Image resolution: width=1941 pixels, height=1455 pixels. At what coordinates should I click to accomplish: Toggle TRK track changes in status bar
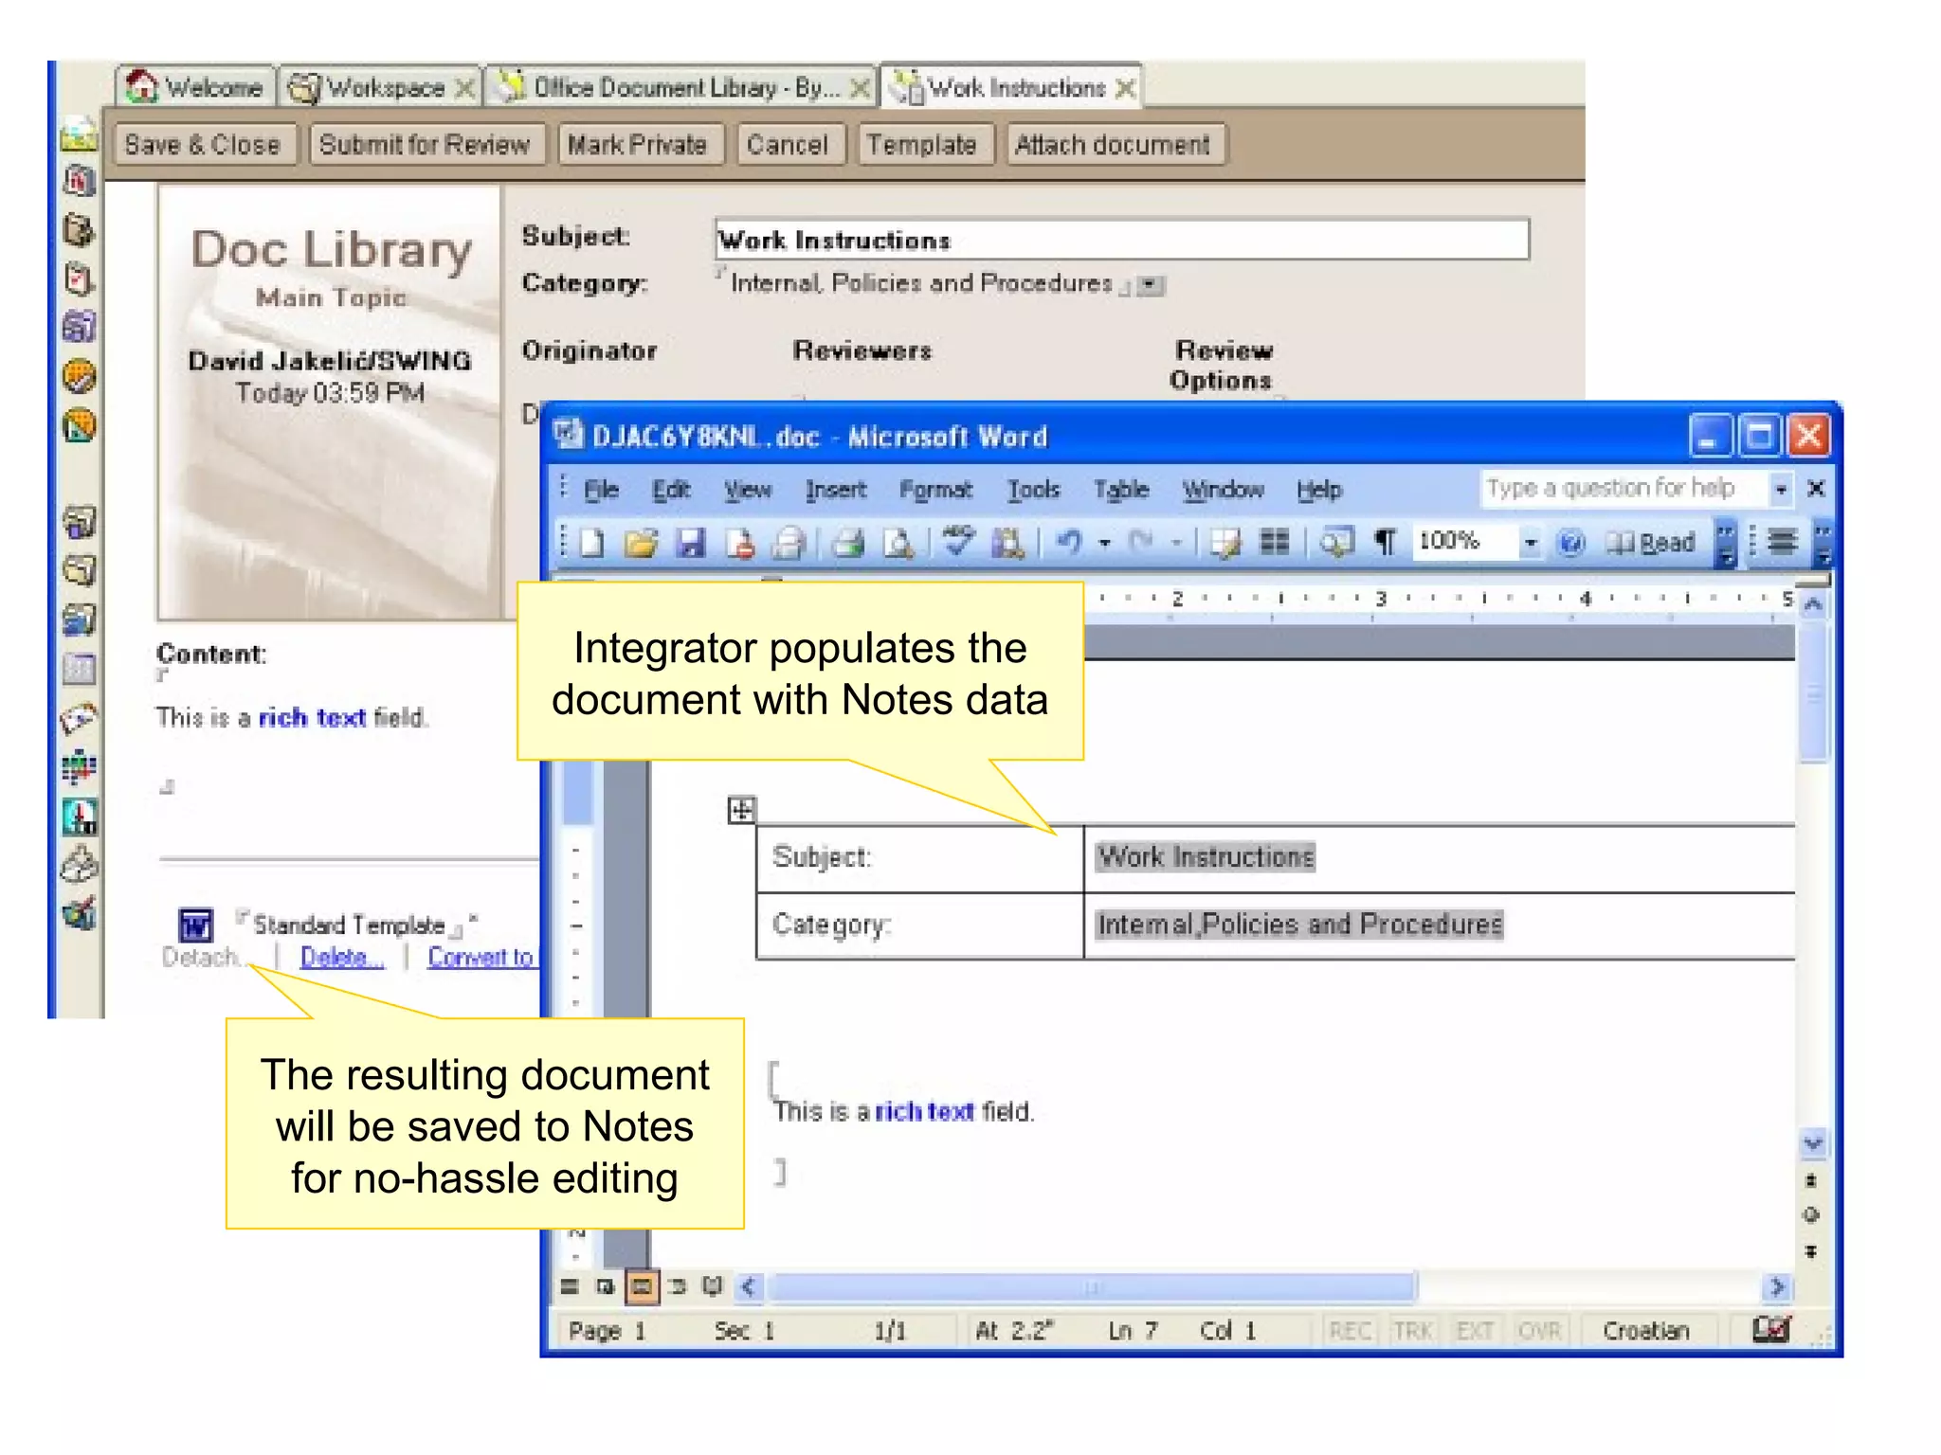pos(1413,1331)
